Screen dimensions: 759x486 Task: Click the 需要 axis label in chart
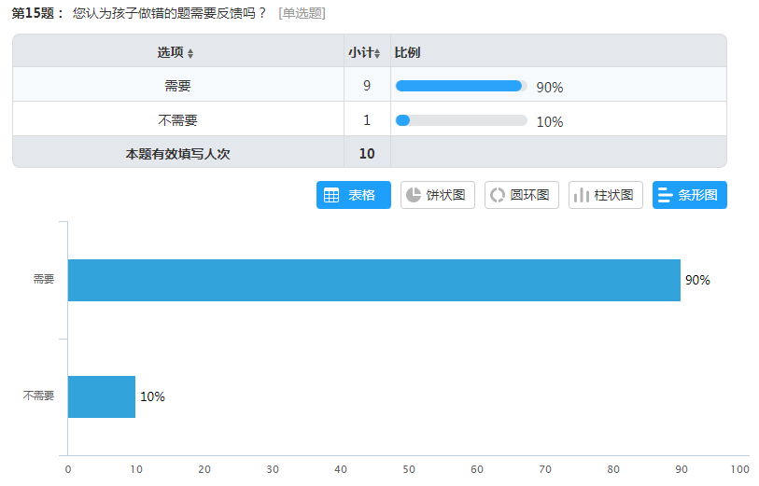[44, 279]
